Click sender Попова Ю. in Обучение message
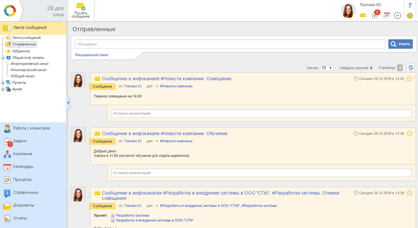 (133, 141)
